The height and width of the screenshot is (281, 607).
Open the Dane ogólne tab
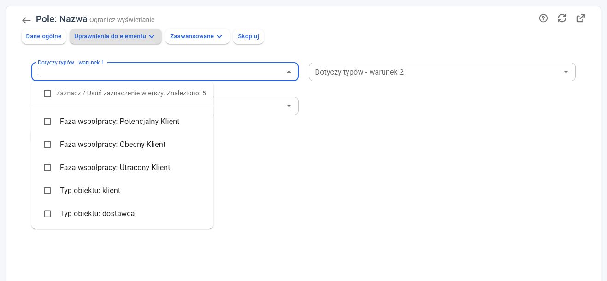click(x=44, y=36)
